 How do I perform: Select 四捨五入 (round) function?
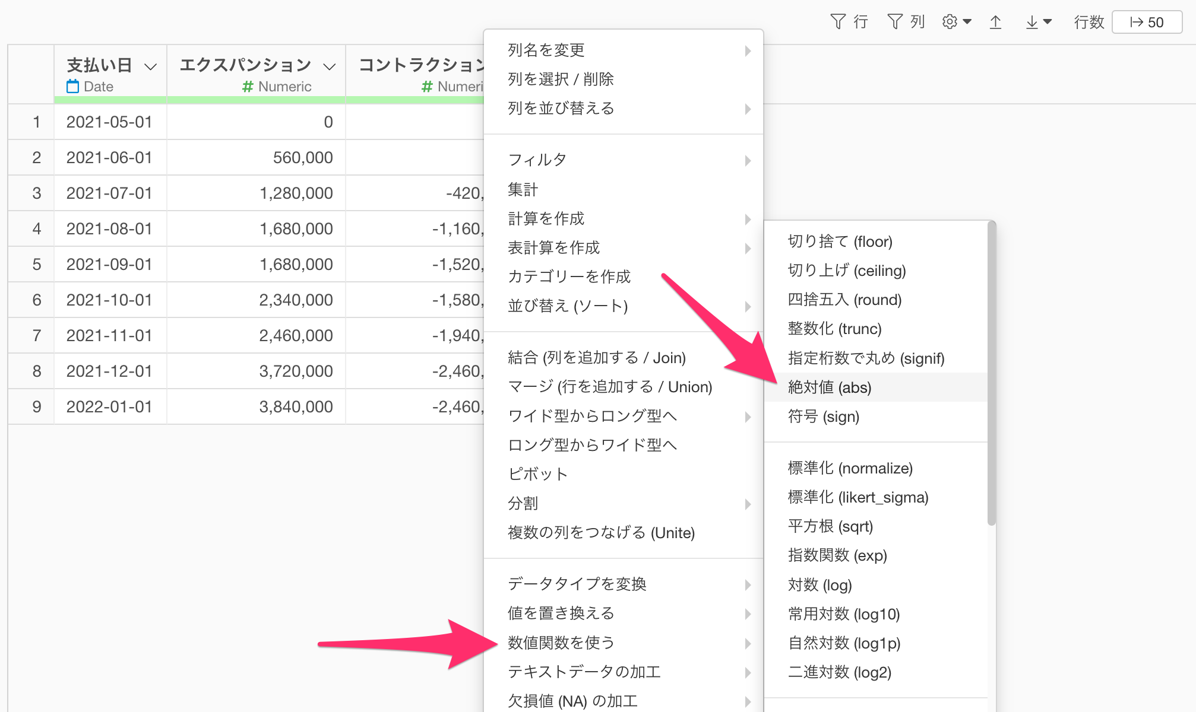876,300
